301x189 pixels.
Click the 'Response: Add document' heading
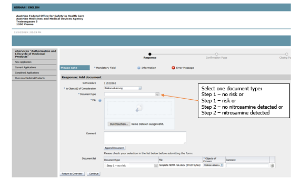pyautogui.click(x=82, y=77)
